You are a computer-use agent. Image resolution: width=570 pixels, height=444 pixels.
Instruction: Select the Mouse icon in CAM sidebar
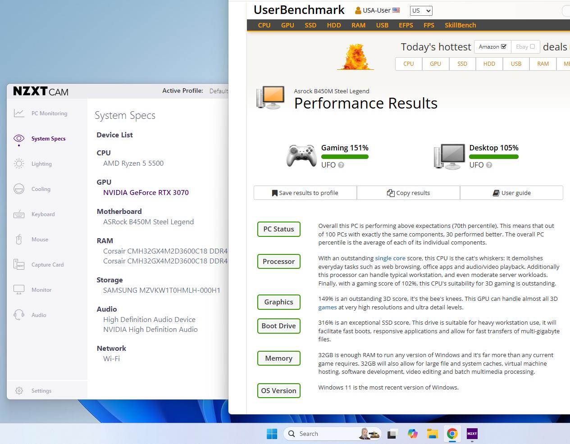(19, 240)
